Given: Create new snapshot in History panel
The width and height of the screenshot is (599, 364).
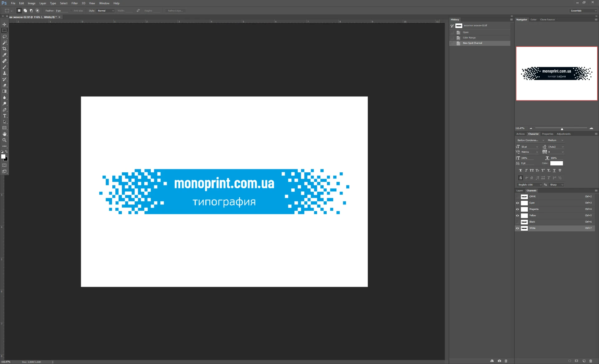Looking at the screenshot, I should [499, 361].
